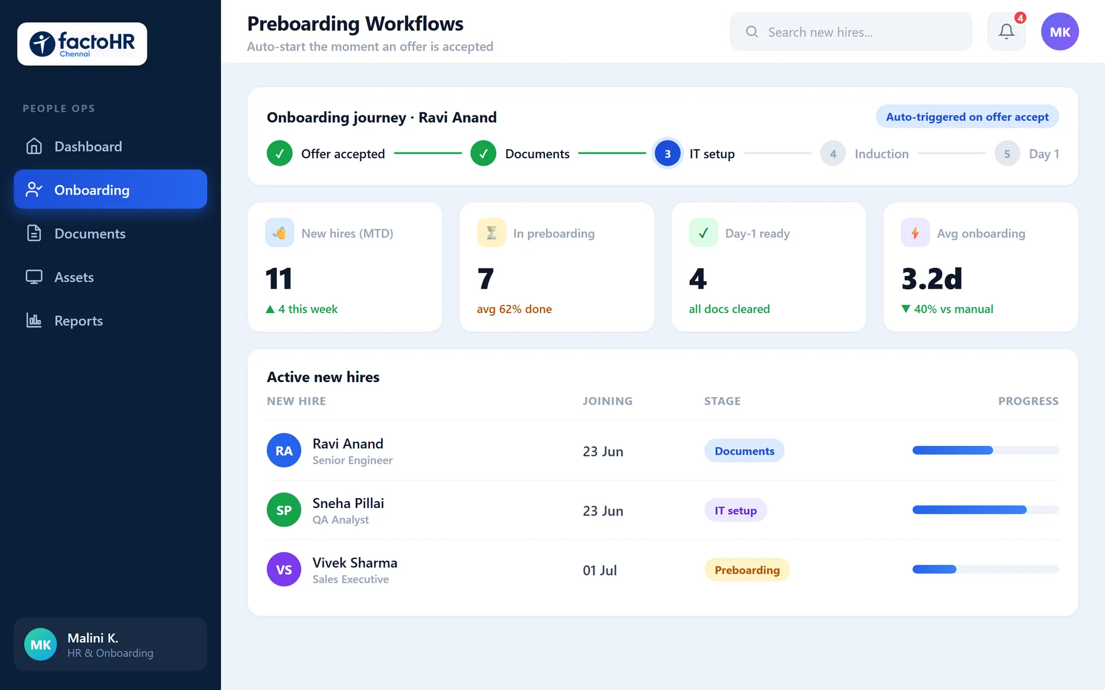
Task: Click the search magnifier icon
Action: pos(752,31)
